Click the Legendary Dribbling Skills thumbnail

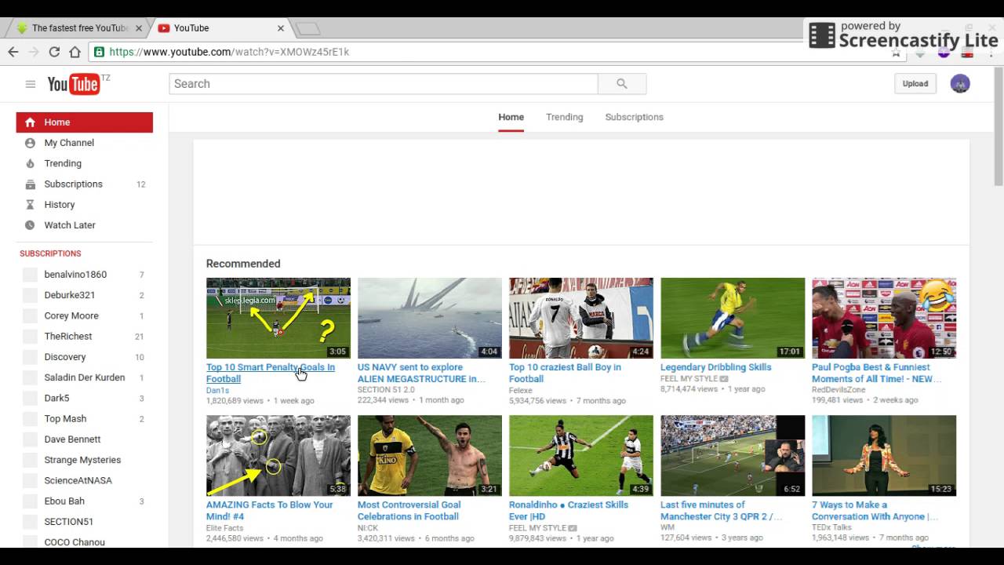click(x=733, y=318)
